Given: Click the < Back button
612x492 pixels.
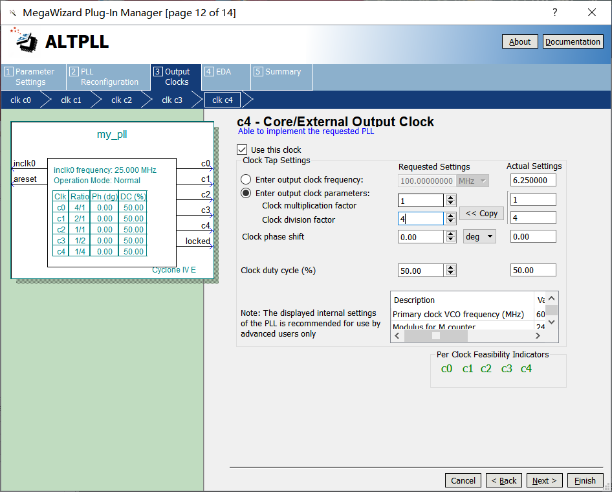Looking at the screenshot, I should point(503,480).
